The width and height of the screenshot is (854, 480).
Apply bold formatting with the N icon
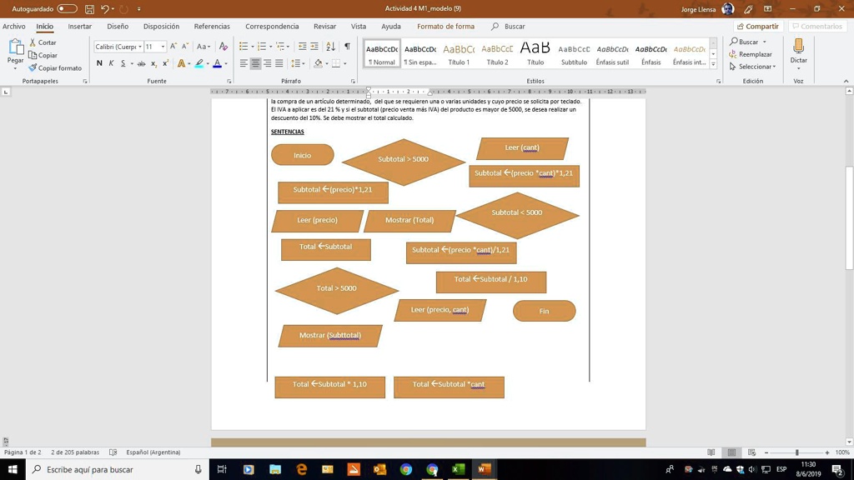[99, 62]
